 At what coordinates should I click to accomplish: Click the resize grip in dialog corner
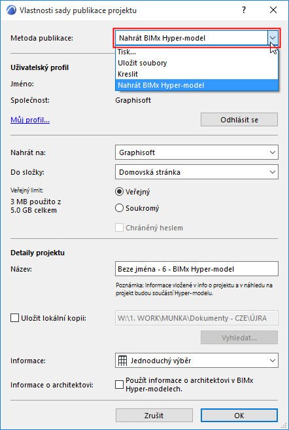[284, 425]
